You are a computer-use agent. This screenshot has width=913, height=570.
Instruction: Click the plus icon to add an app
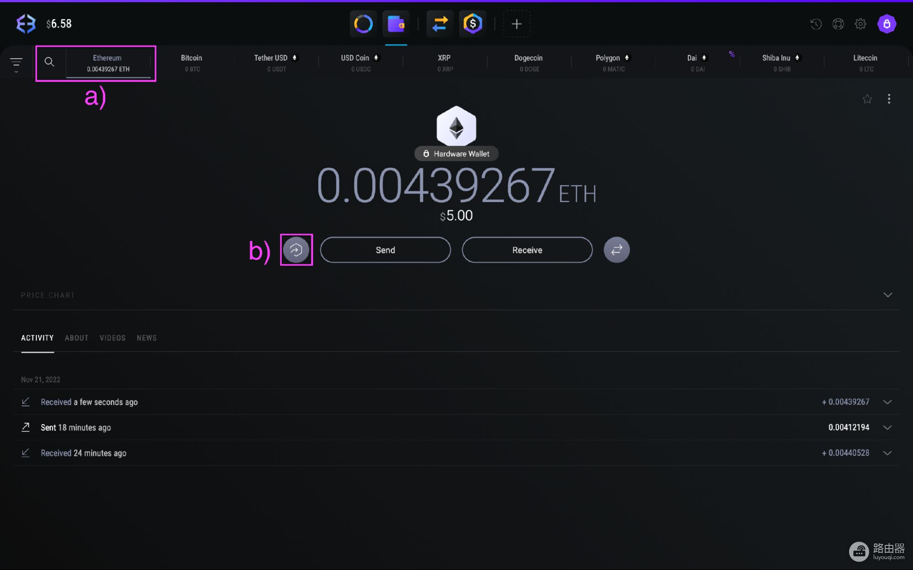pyautogui.click(x=517, y=24)
